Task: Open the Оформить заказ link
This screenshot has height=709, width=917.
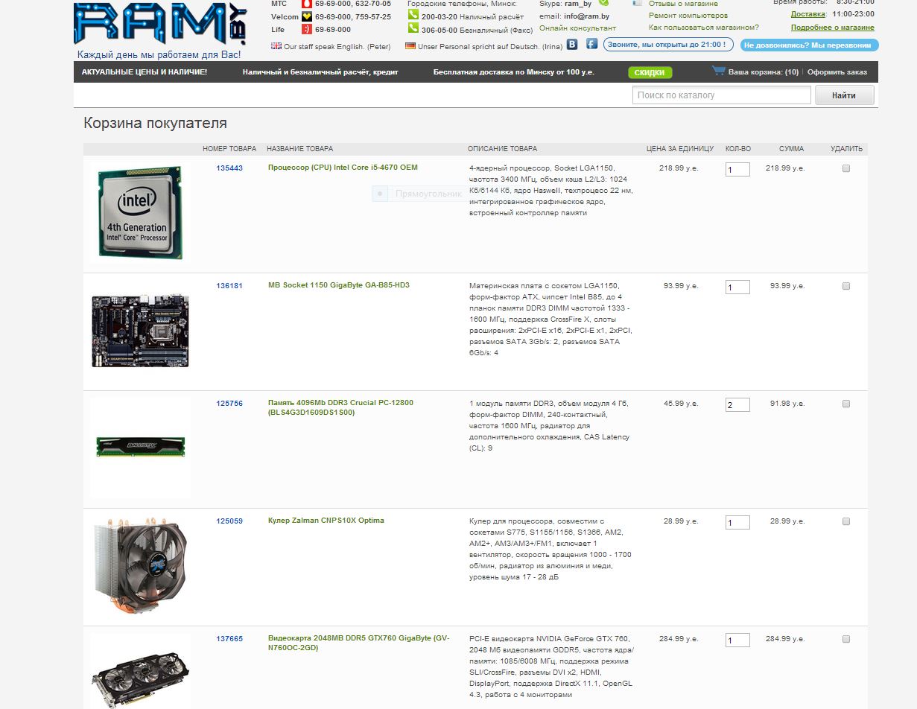Action: 837,72
